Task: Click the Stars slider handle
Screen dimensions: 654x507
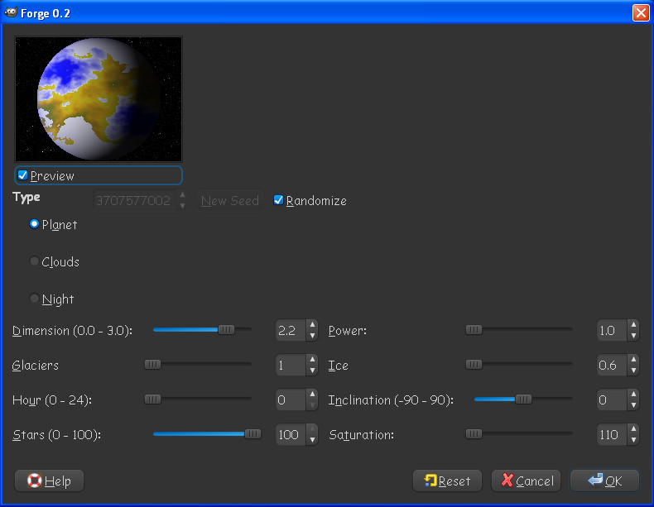Action: (252, 433)
